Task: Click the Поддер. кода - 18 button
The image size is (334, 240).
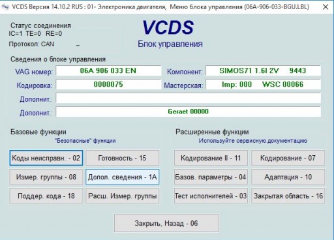Action: point(46,196)
